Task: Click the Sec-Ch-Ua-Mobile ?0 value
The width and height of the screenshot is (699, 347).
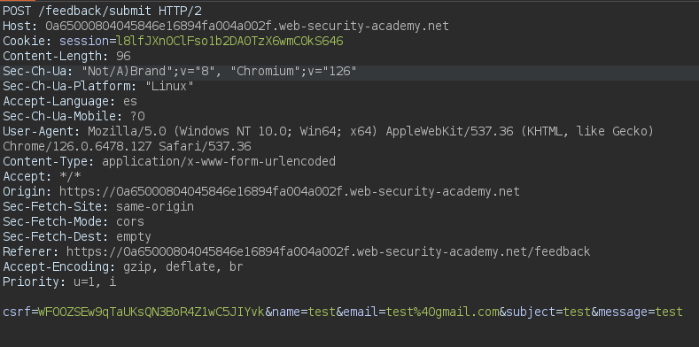Action: point(137,117)
